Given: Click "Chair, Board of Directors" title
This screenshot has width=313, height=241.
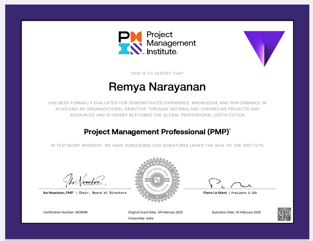Looking at the screenshot, I should point(103,193).
